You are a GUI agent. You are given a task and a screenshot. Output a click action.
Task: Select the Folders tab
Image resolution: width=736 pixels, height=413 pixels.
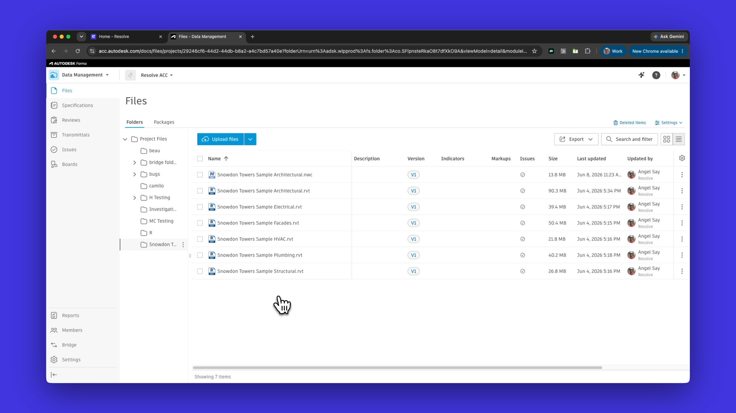coord(134,122)
